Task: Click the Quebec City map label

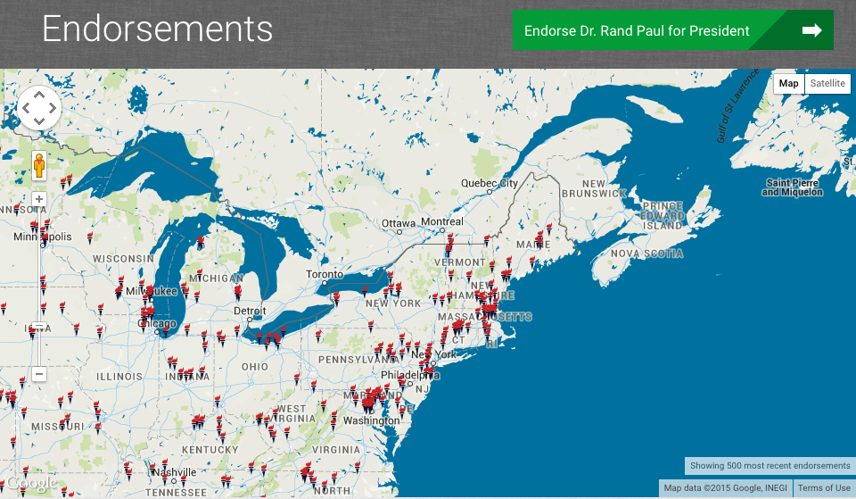Action: pyautogui.click(x=490, y=184)
